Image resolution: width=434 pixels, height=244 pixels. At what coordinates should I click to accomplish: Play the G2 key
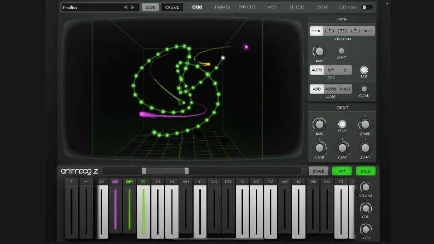(x=257, y=211)
